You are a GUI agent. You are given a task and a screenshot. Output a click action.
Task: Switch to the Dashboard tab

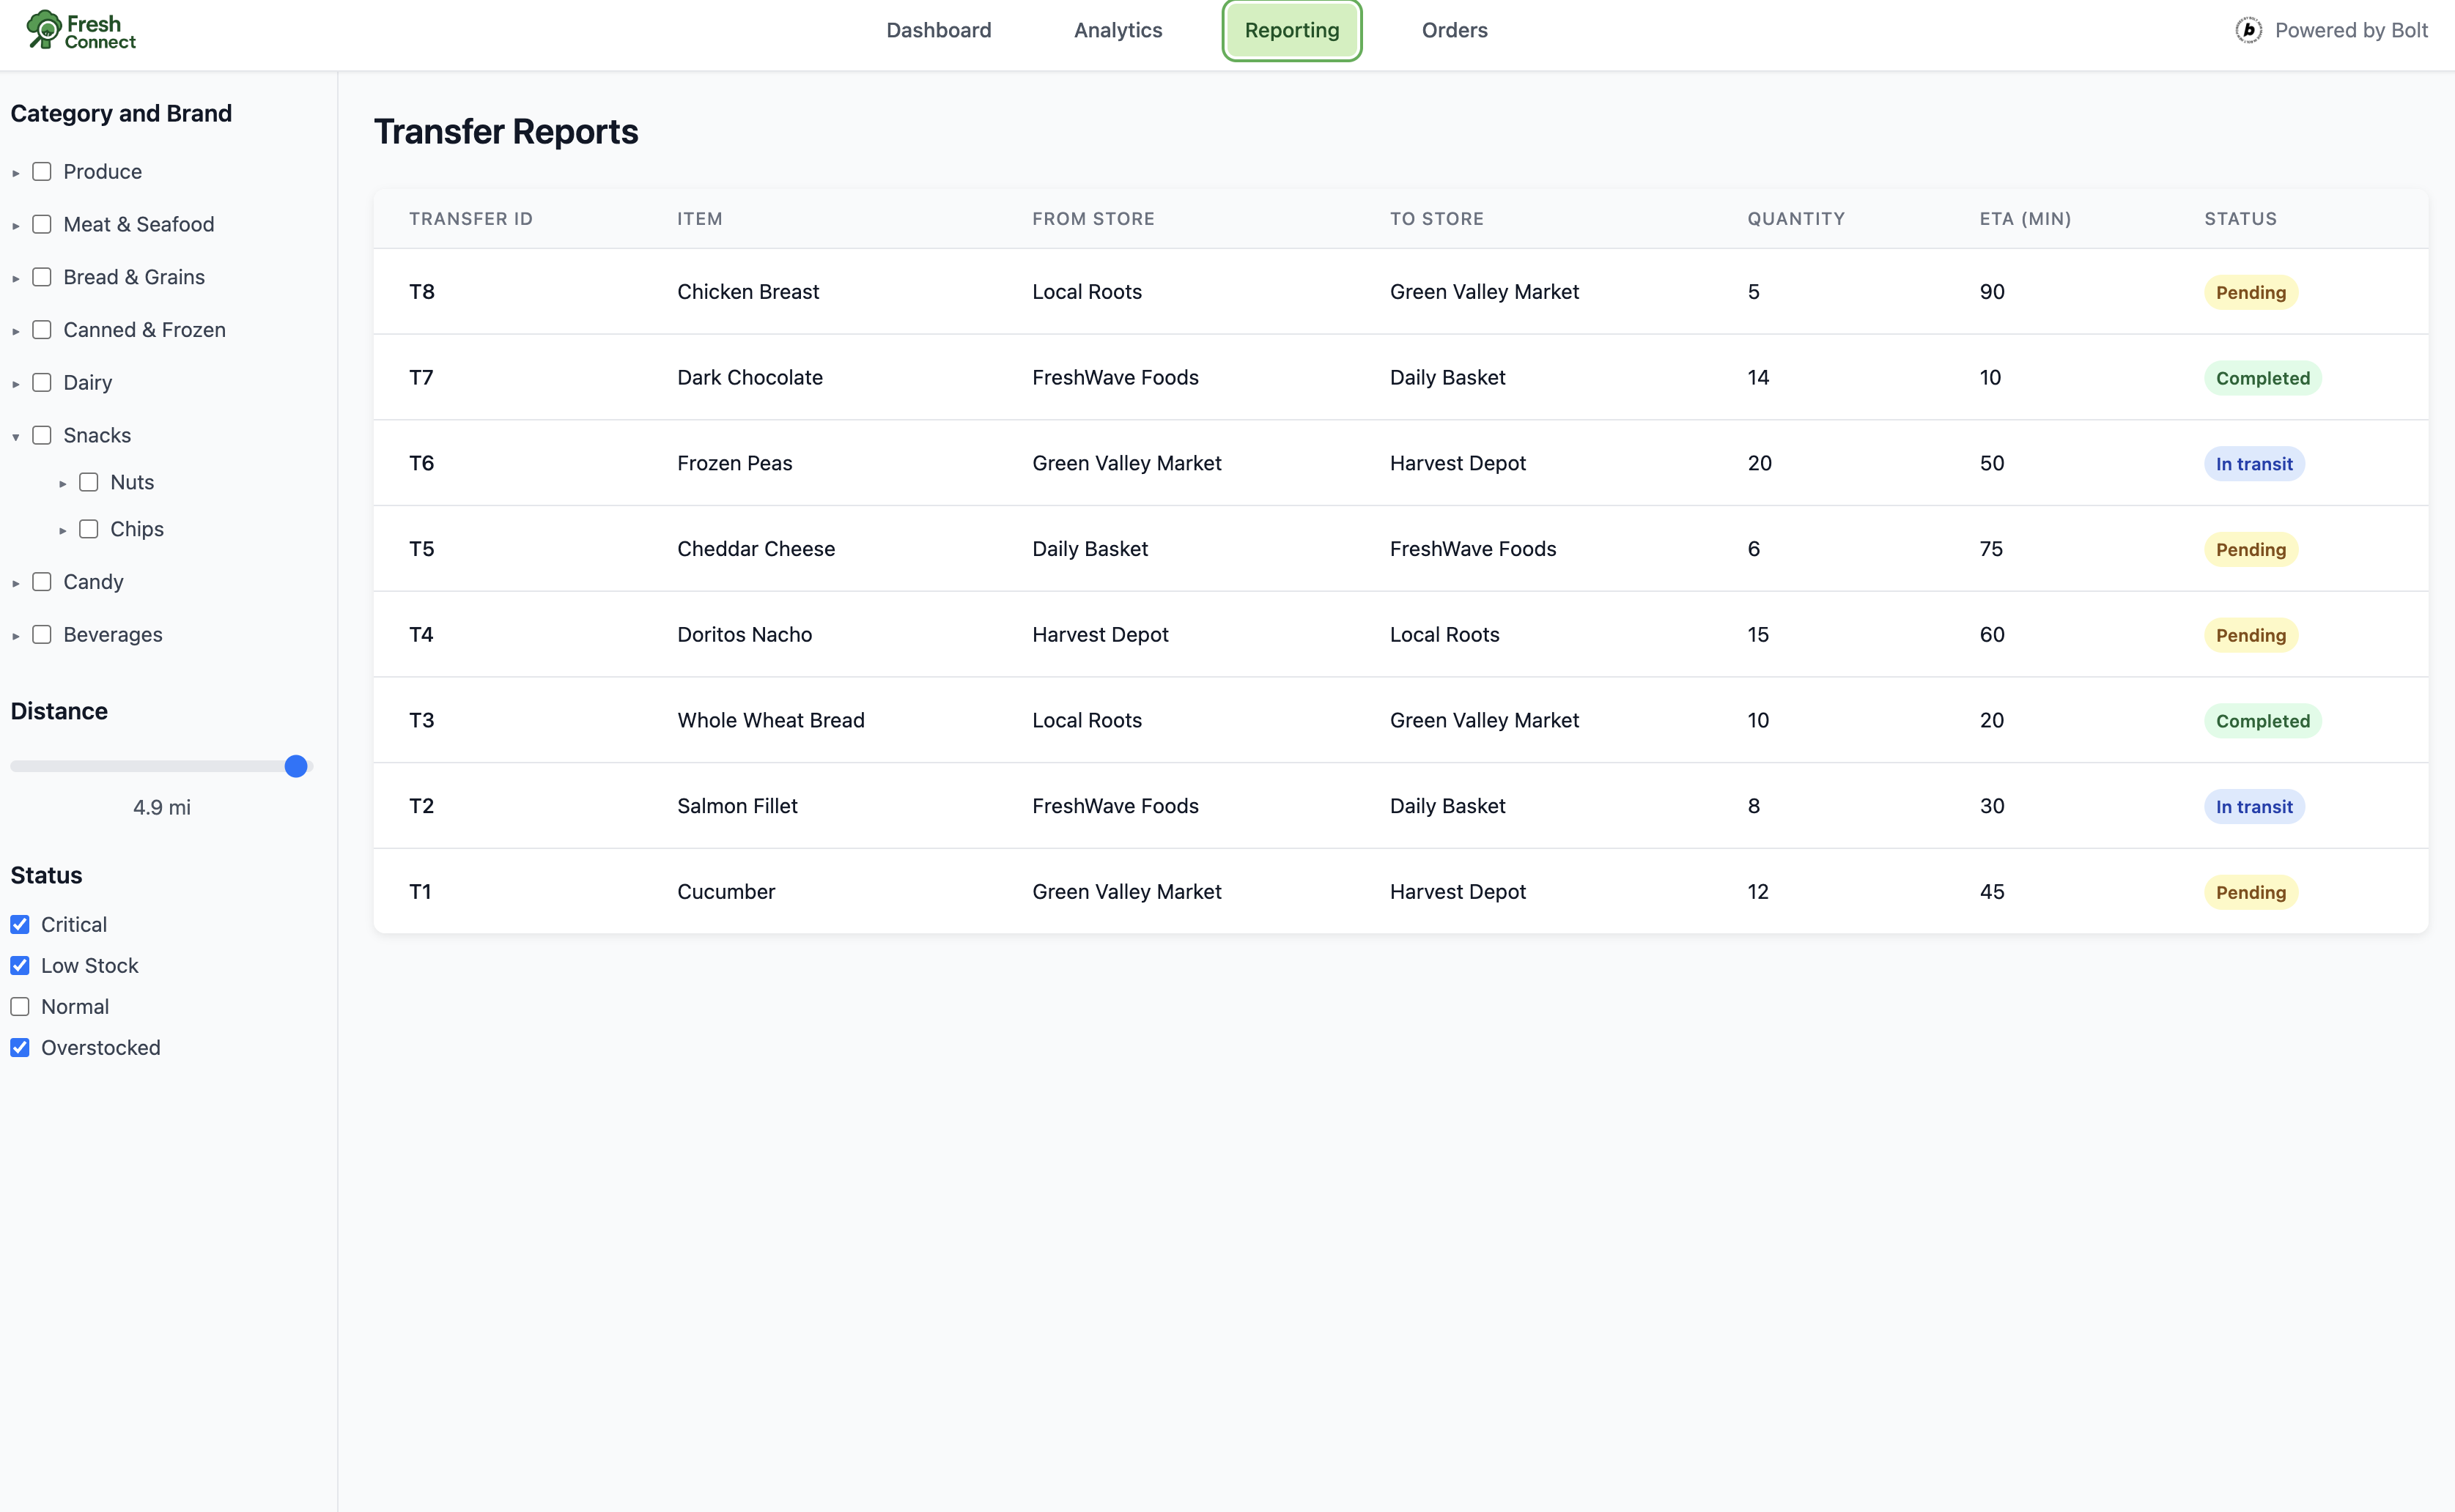point(937,30)
